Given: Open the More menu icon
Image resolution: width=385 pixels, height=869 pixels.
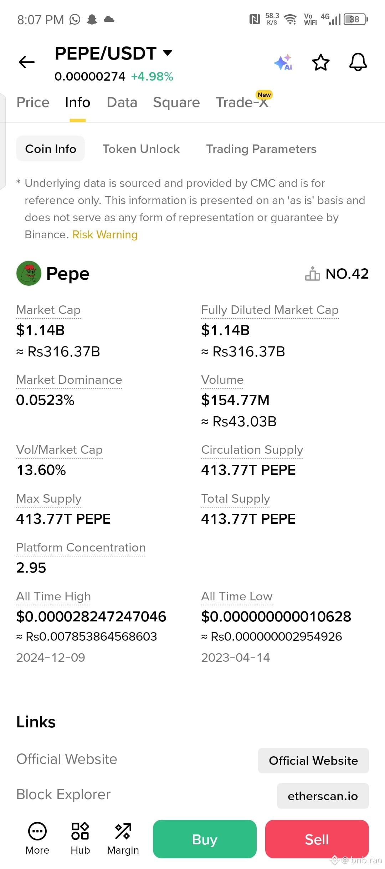Looking at the screenshot, I should (x=37, y=838).
